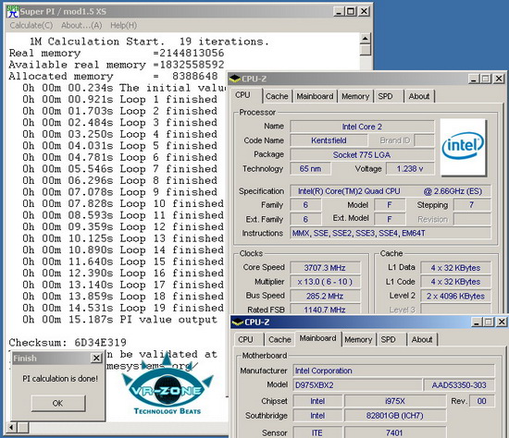Click the Intel logo in CPU-Z
This screenshot has height=438, width=509.
click(x=464, y=147)
